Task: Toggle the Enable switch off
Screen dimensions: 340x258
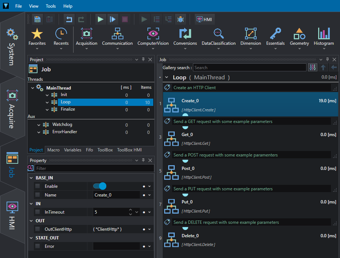Action: (x=100, y=186)
